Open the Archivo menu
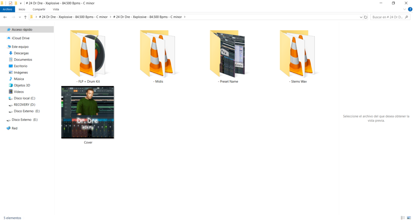Screen dimensions: 413x221 coord(7,9)
